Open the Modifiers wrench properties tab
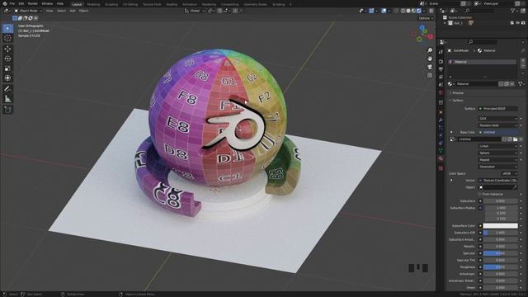Viewport: 528px width, 297px height. coord(441,120)
